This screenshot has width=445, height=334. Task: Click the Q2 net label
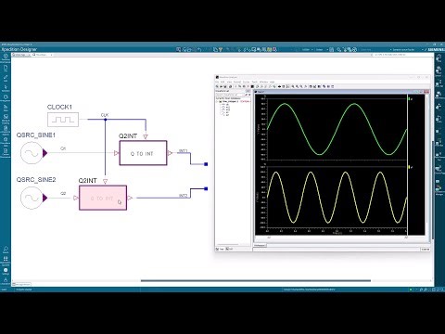pyautogui.click(x=63, y=193)
